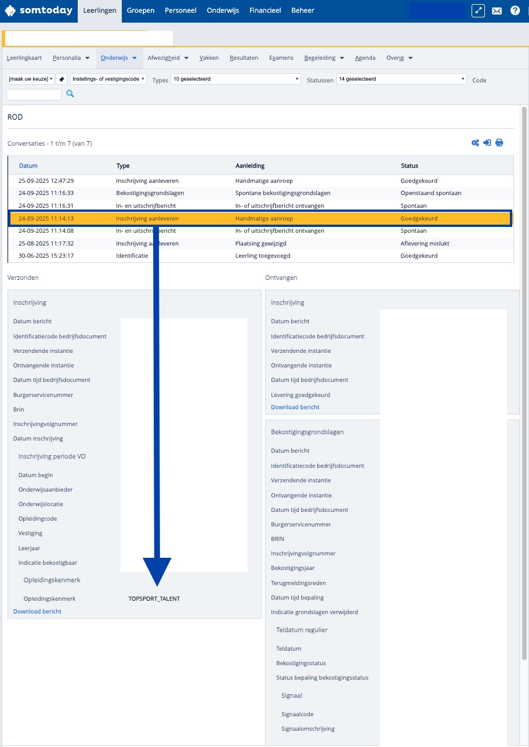Open the Financieel main tab
This screenshot has height=747, width=529.
click(x=265, y=10)
